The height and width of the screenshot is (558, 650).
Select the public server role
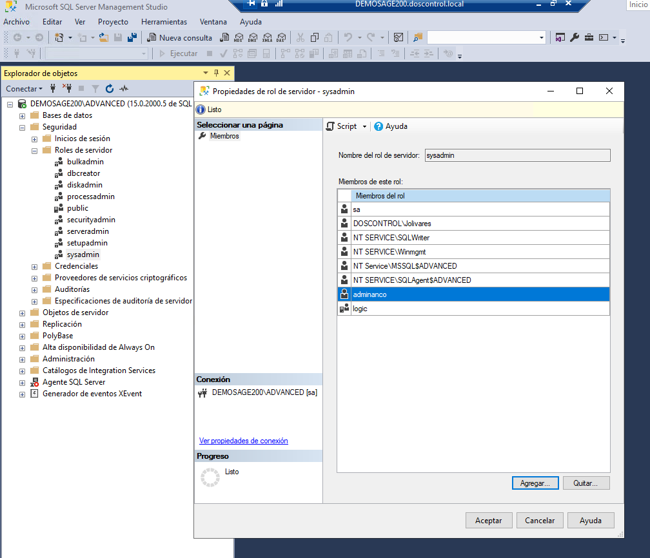(x=77, y=208)
